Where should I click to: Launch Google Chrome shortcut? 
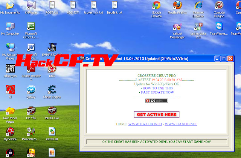click(x=157, y=9)
